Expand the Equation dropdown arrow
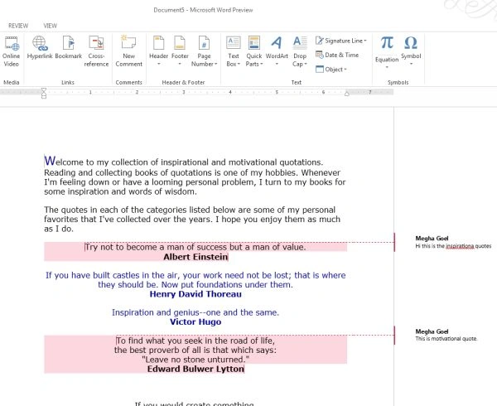This screenshot has height=406, width=497. coord(387,67)
